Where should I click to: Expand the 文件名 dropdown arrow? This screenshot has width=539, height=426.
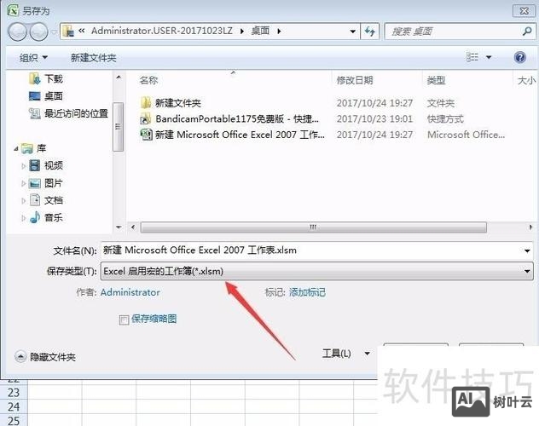pos(528,250)
